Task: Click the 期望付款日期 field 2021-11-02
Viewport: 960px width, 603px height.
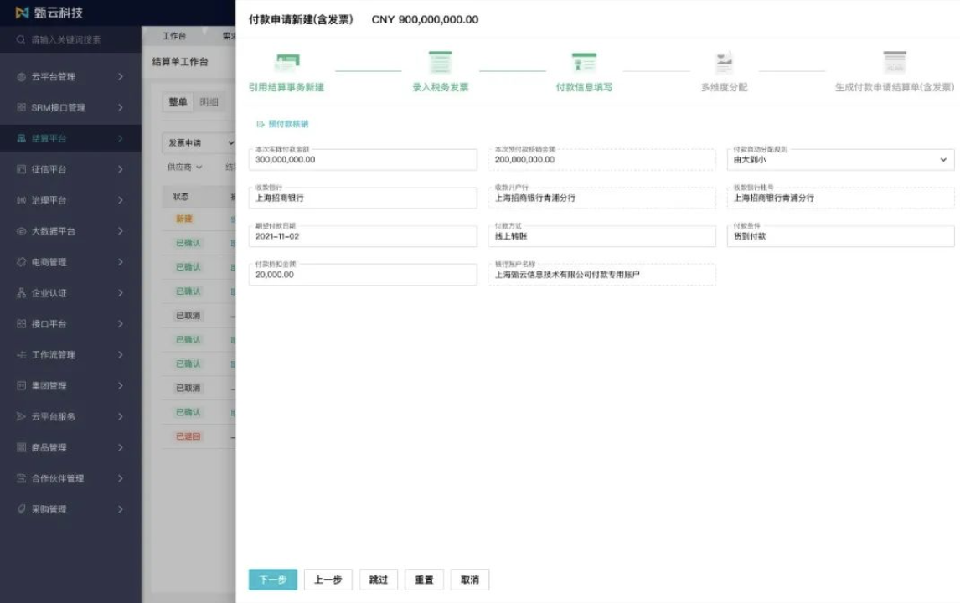Action: (x=363, y=236)
